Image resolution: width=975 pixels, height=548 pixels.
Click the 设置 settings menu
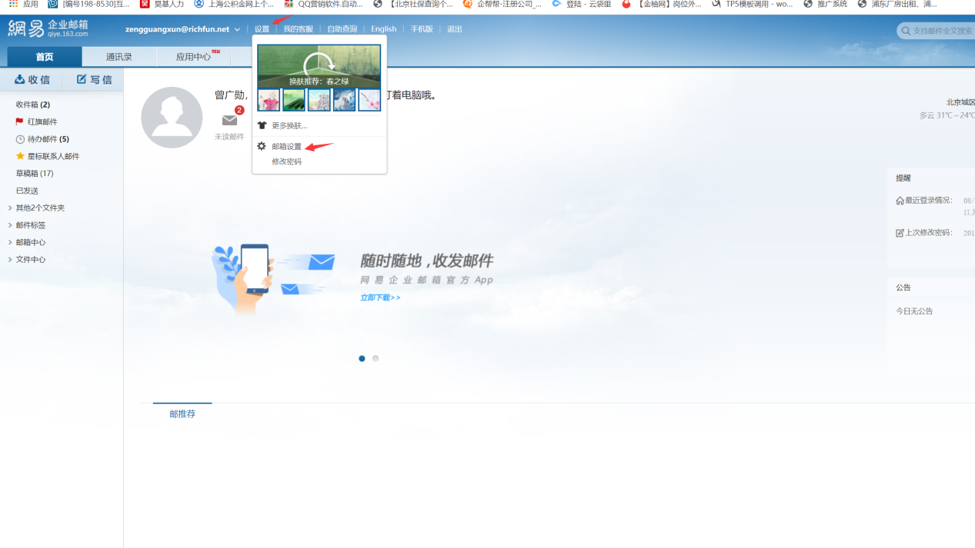point(262,29)
